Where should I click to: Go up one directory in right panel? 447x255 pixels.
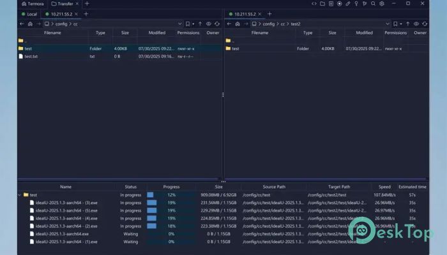[x=407, y=24]
